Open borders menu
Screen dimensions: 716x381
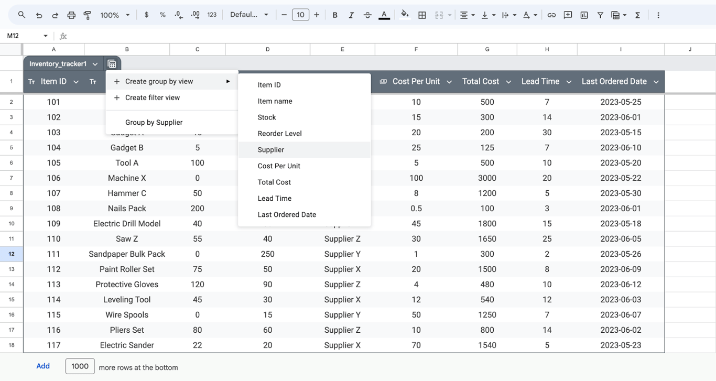[x=422, y=15]
